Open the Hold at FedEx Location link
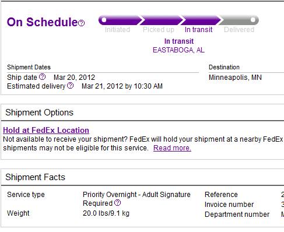 [x=46, y=130]
